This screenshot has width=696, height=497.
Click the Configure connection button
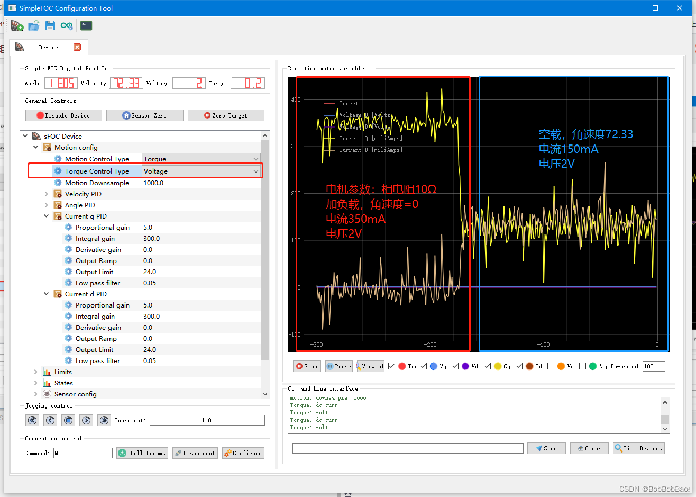point(243,453)
